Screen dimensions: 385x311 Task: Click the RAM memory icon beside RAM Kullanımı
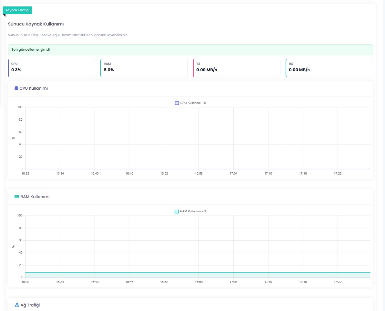(17, 196)
